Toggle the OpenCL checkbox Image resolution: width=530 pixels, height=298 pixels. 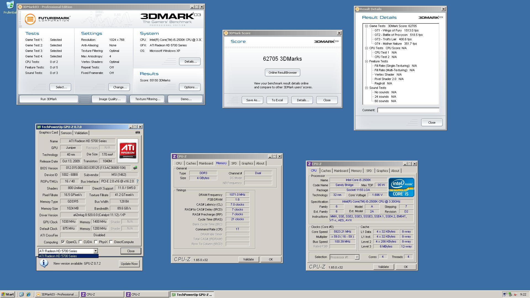pyautogui.click(x=63, y=242)
